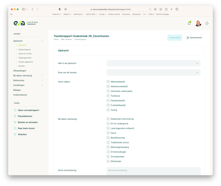Enable Kadastrale omschrijving checkbox

[x=108, y=119]
